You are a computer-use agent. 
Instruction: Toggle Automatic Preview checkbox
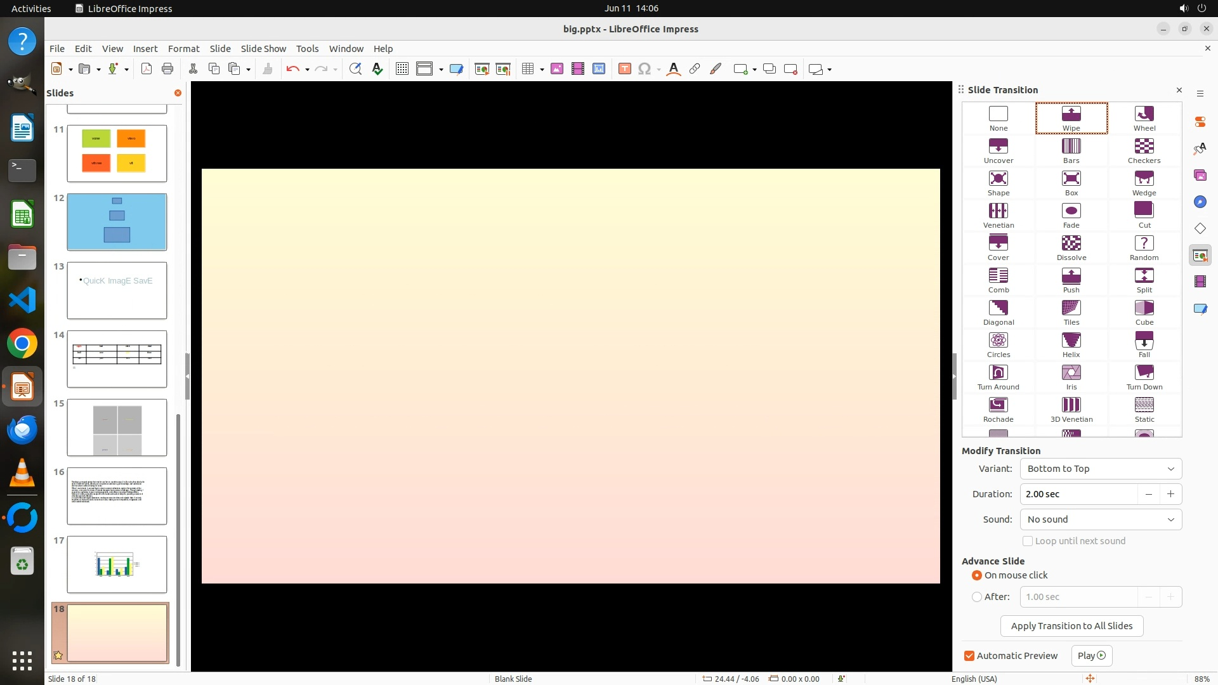pyautogui.click(x=969, y=656)
